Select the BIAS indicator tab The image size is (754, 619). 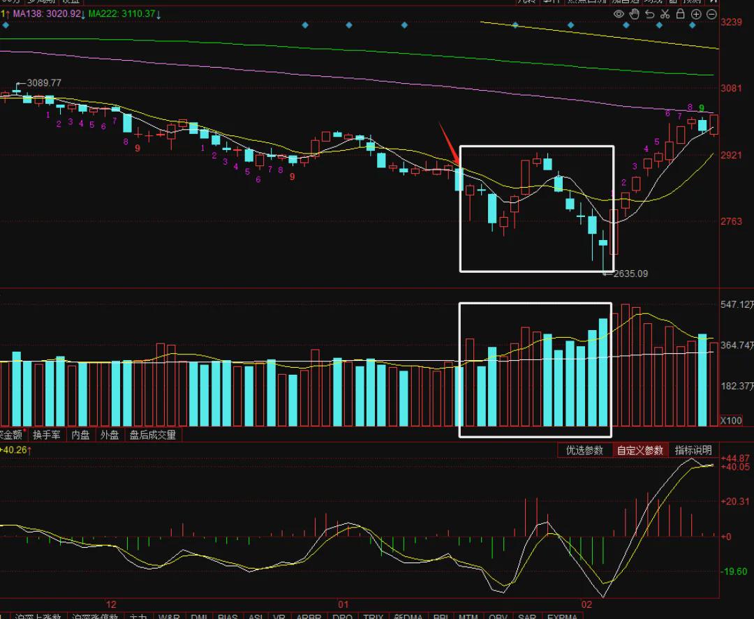[x=228, y=616]
